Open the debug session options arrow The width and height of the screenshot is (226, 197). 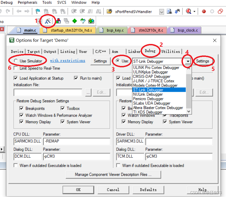[x=194, y=11]
